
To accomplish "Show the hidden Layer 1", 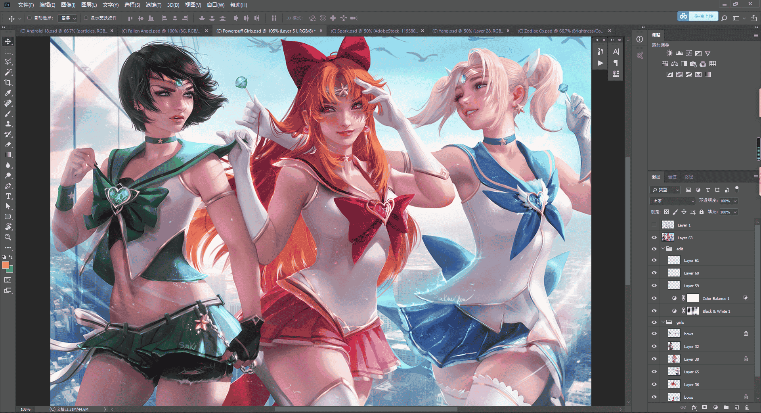I will [654, 225].
